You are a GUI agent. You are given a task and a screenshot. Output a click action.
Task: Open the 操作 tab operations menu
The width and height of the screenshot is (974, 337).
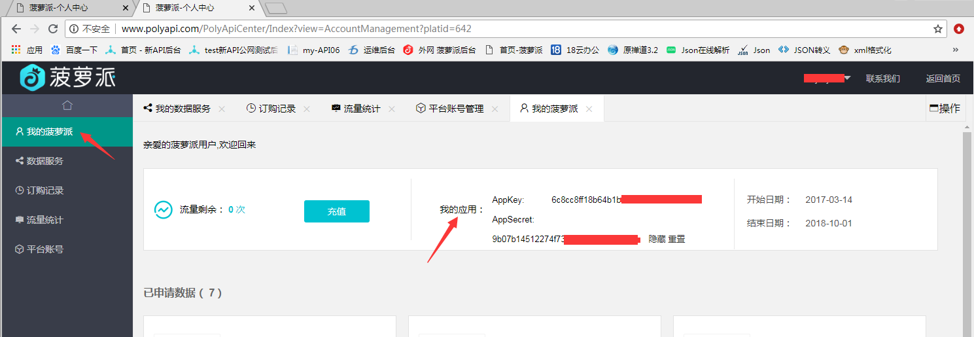tap(945, 109)
